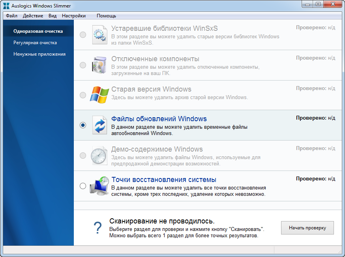Click the system restore points monitor icon

coord(99,186)
